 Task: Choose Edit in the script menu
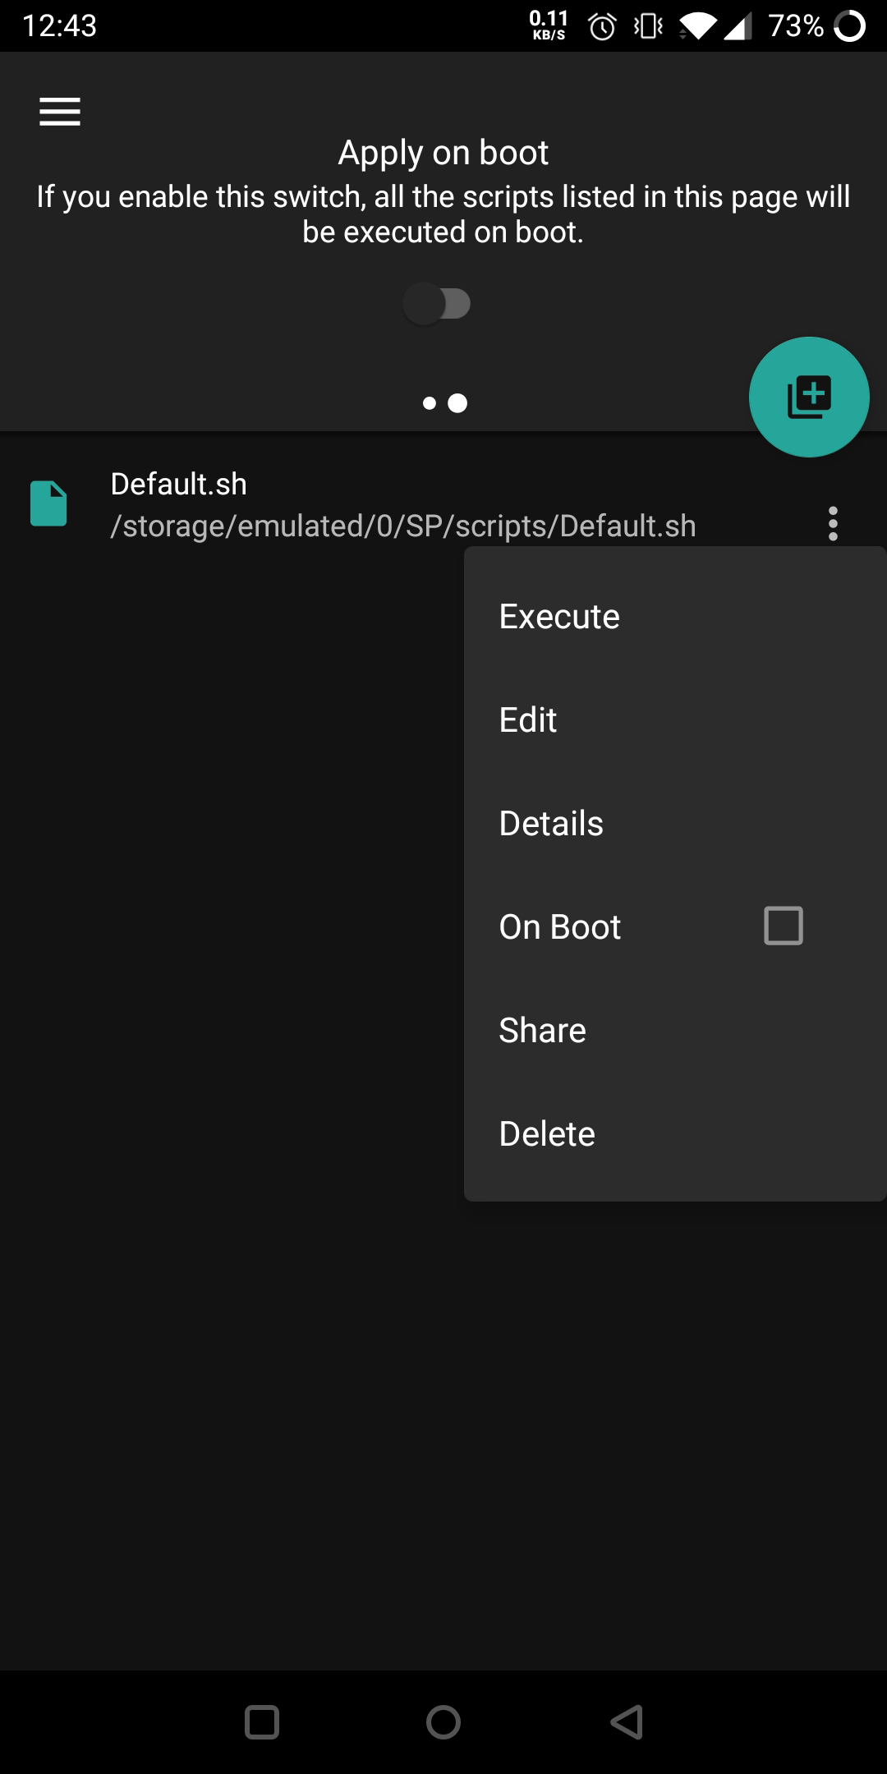click(x=528, y=720)
